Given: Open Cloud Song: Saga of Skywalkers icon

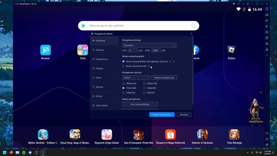Looking at the screenshot, I should [x=75, y=134].
